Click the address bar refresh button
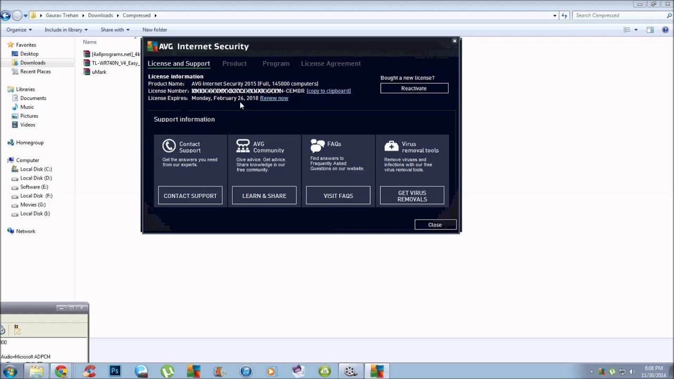 [x=564, y=16]
